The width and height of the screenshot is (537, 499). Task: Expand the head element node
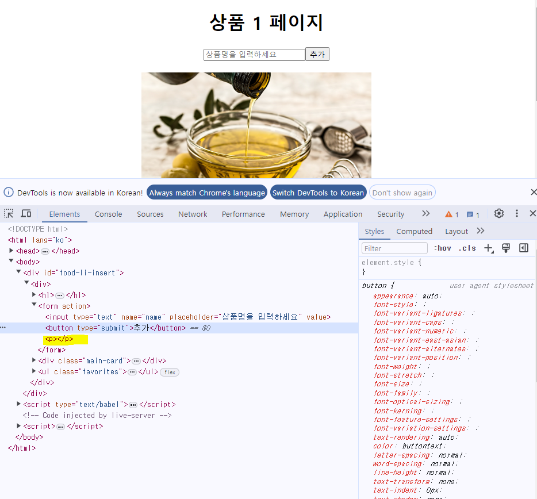pos(11,250)
